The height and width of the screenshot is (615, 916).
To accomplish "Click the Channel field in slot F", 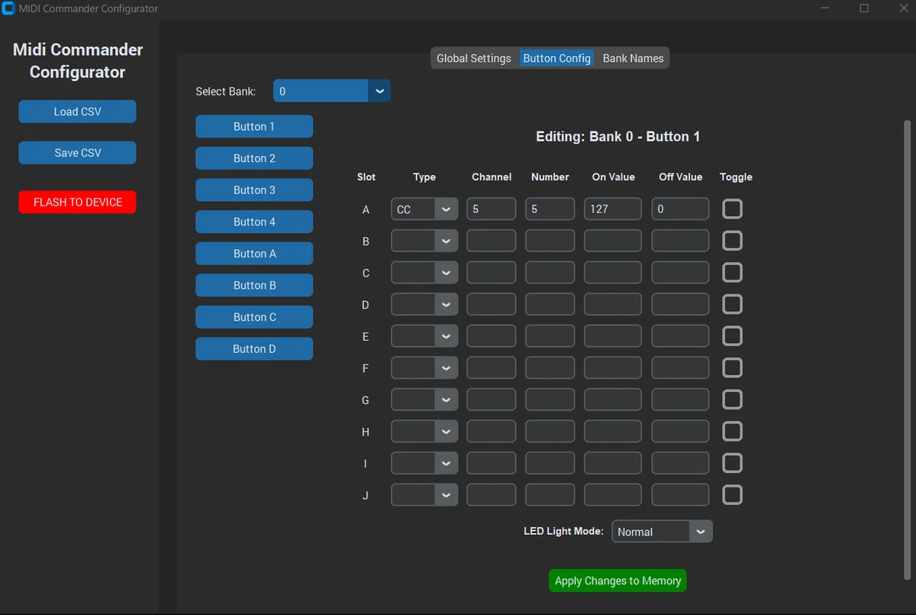I will tap(492, 367).
